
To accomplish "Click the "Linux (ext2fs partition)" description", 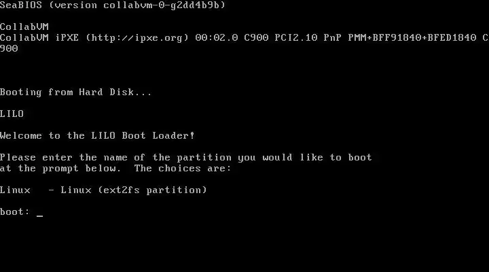I will coord(134,190).
